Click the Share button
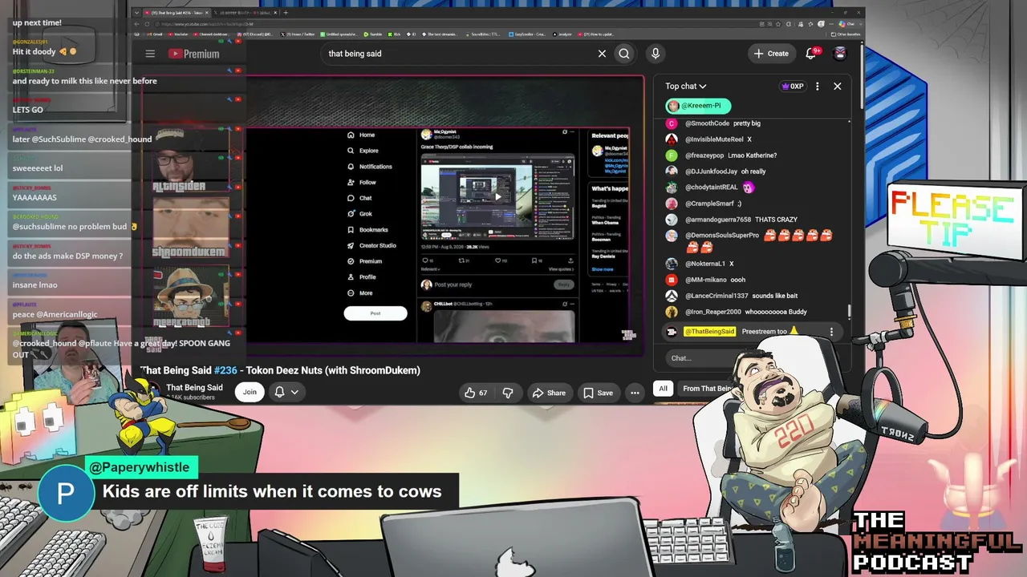 pos(549,393)
